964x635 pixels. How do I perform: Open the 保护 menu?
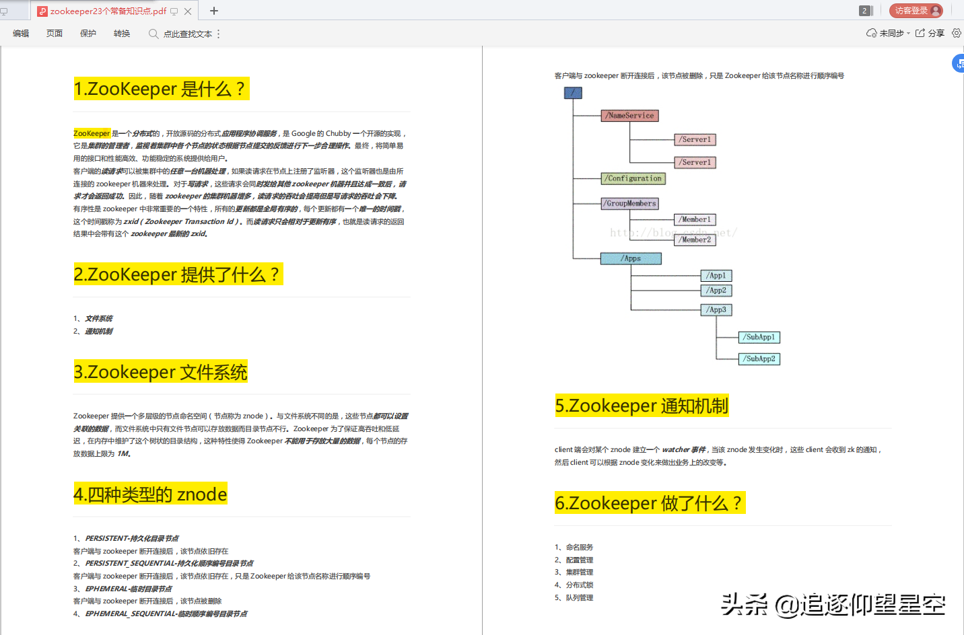tap(88, 34)
